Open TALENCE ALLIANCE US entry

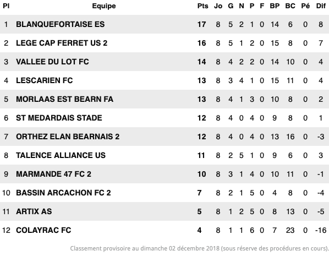pyautogui.click(x=61, y=155)
